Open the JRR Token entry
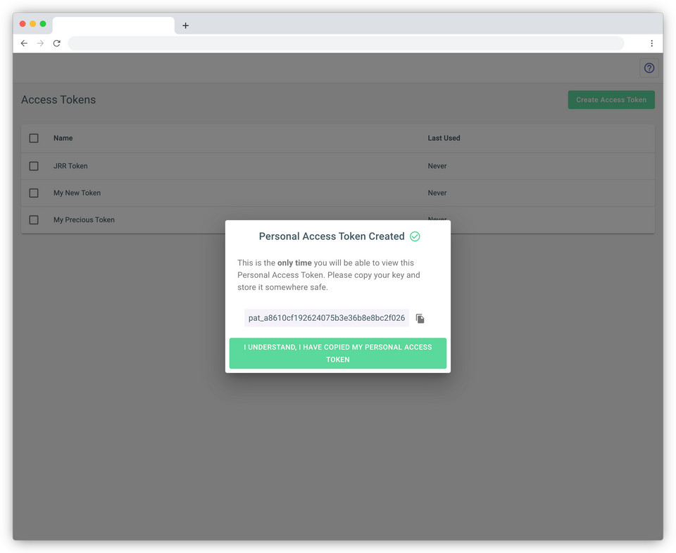 [70, 166]
